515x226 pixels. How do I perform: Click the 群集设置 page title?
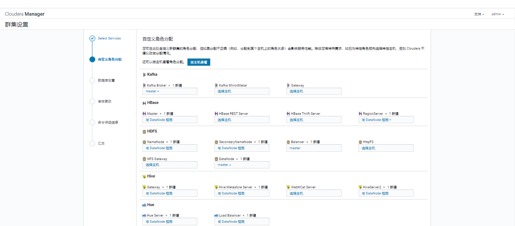click(x=17, y=25)
